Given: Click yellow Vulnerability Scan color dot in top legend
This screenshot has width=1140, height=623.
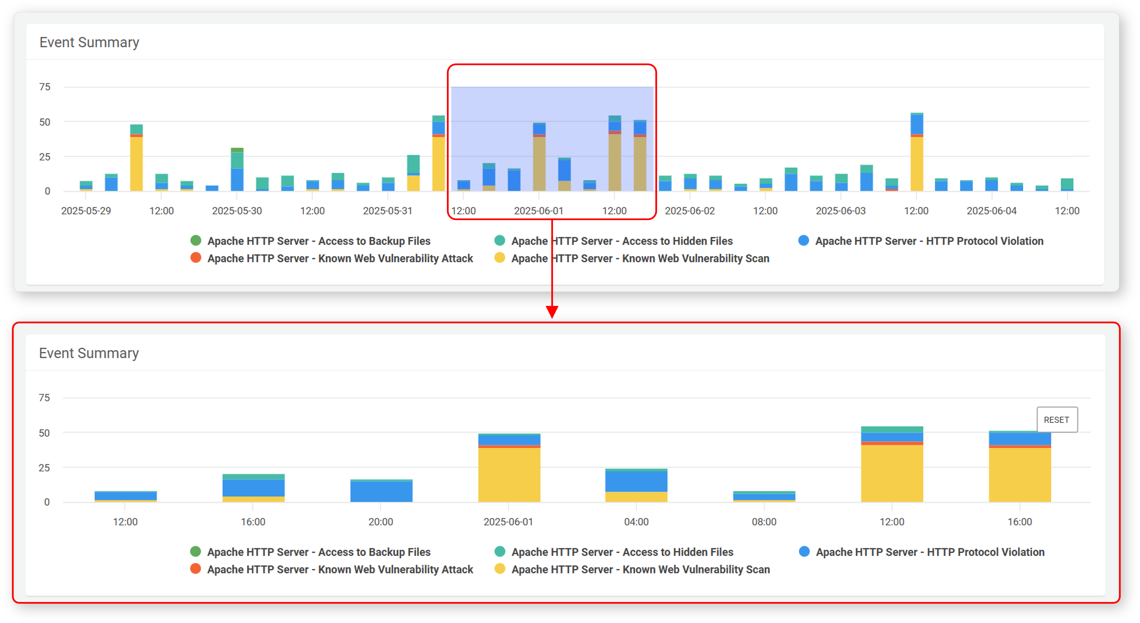Looking at the screenshot, I should (x=500, y=258).
